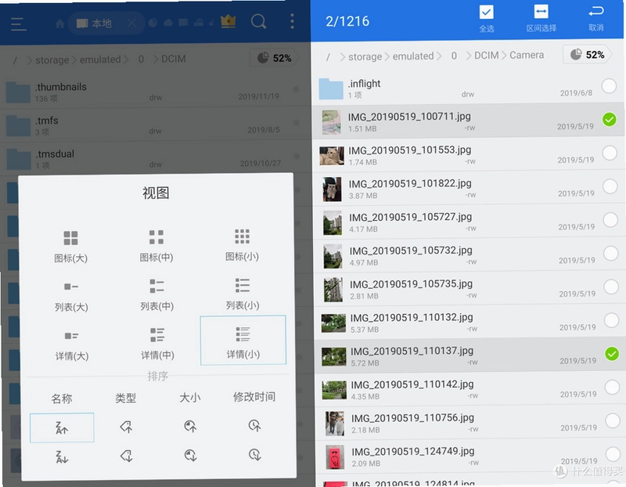Tap the cancel (取消) button
The height and width of the screenshot is (487, 626).
(595, 18)
